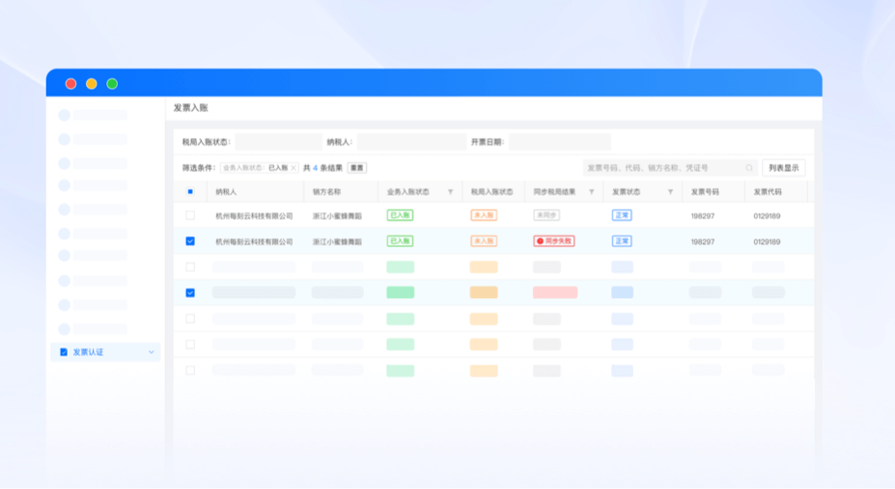Open the 税局入账状态 filter field
This screenshot has height=489, width=895.
click(278, 142)
